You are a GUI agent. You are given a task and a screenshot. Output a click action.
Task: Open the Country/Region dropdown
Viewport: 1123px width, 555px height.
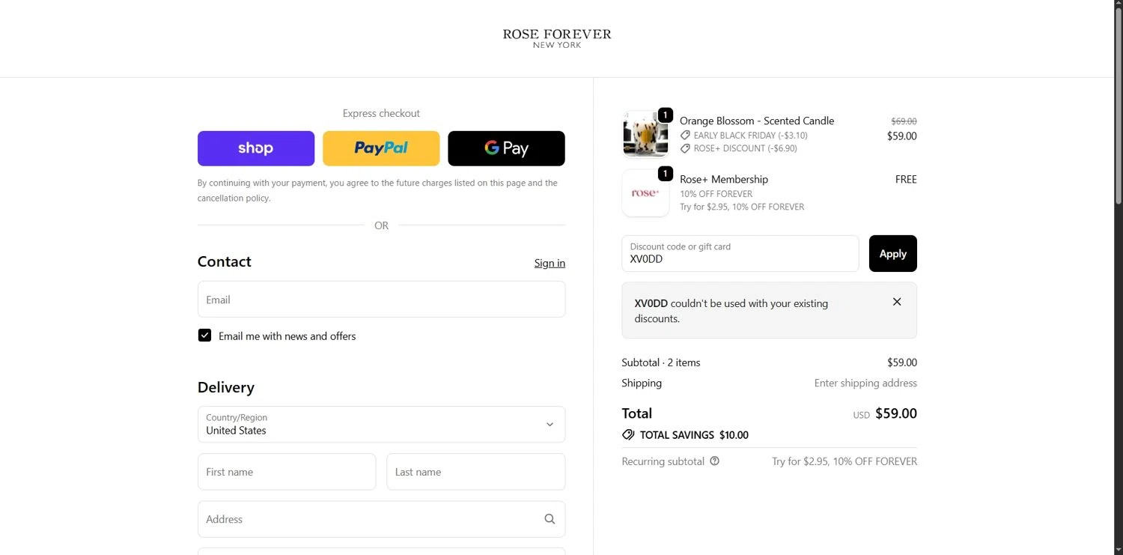(x=381, y=425)
